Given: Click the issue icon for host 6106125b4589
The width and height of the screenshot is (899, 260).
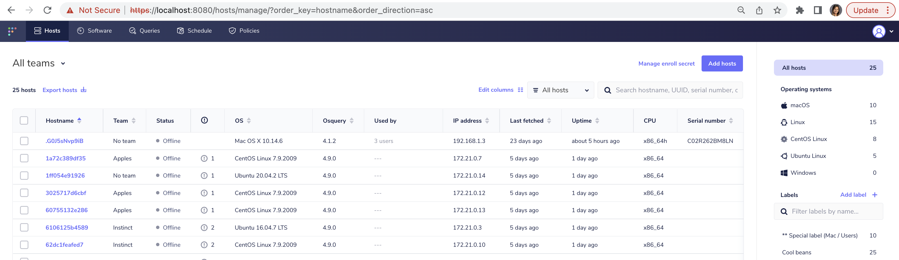Looking at the screenshot, I should tap(204, 228).
